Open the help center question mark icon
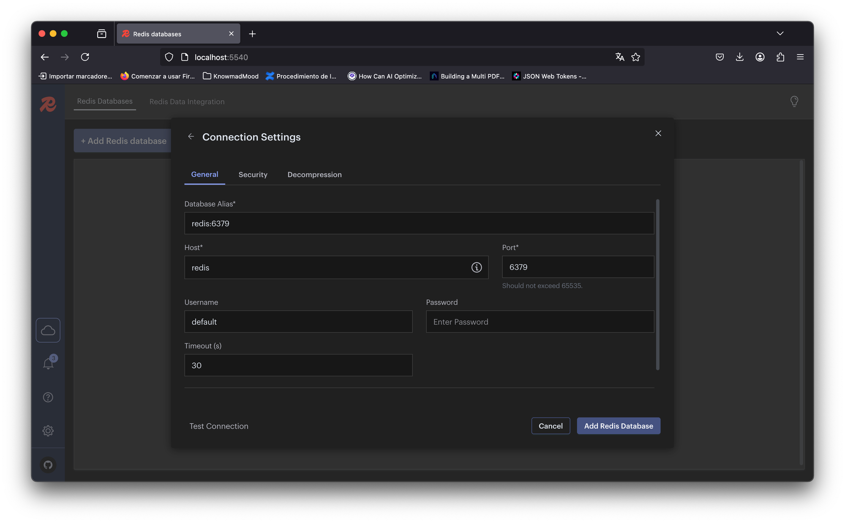Viewport: 845px width, 523px height. point(48,397)
